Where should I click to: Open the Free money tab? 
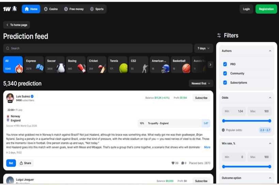[x=74, y=9]
